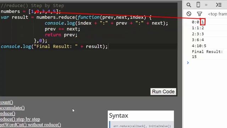Open getWordCnt() without reduce() link
This screenshot has height=128, width=227.
point(31,125)
